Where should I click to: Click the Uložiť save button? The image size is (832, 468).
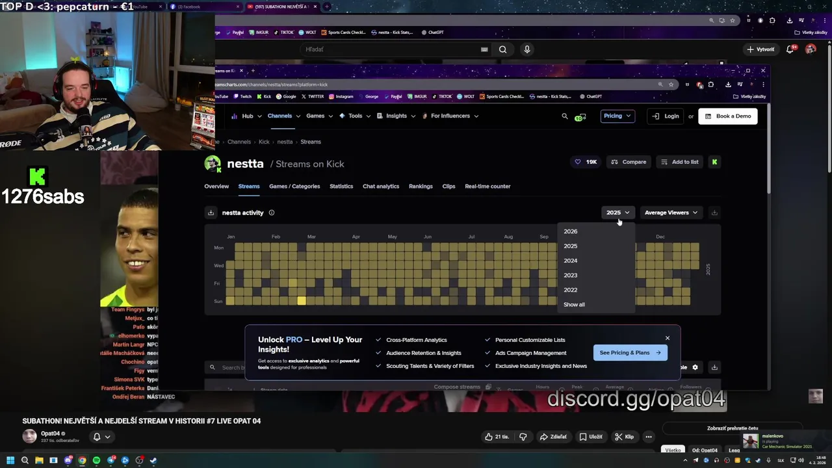click(x=591, y=437)
